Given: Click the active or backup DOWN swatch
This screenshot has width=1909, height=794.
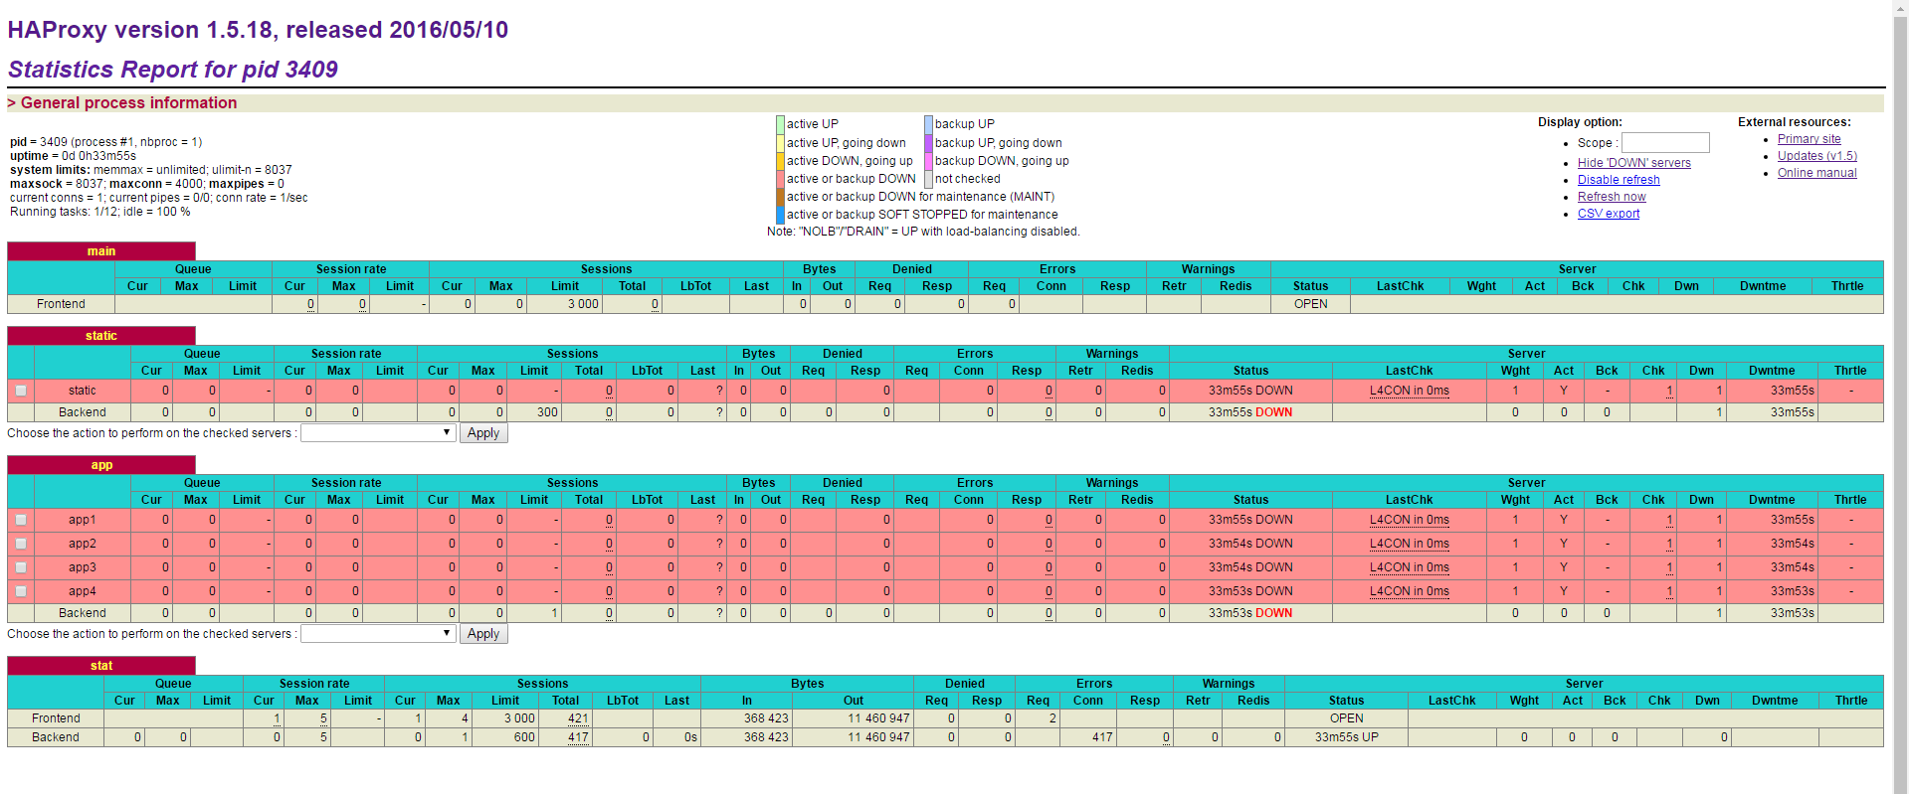Looking at the screenshot, I should [780, 179].
